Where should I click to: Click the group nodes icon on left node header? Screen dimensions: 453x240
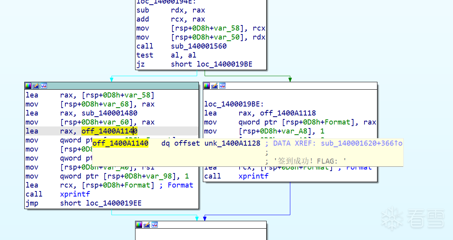click(x=44, y=86)
